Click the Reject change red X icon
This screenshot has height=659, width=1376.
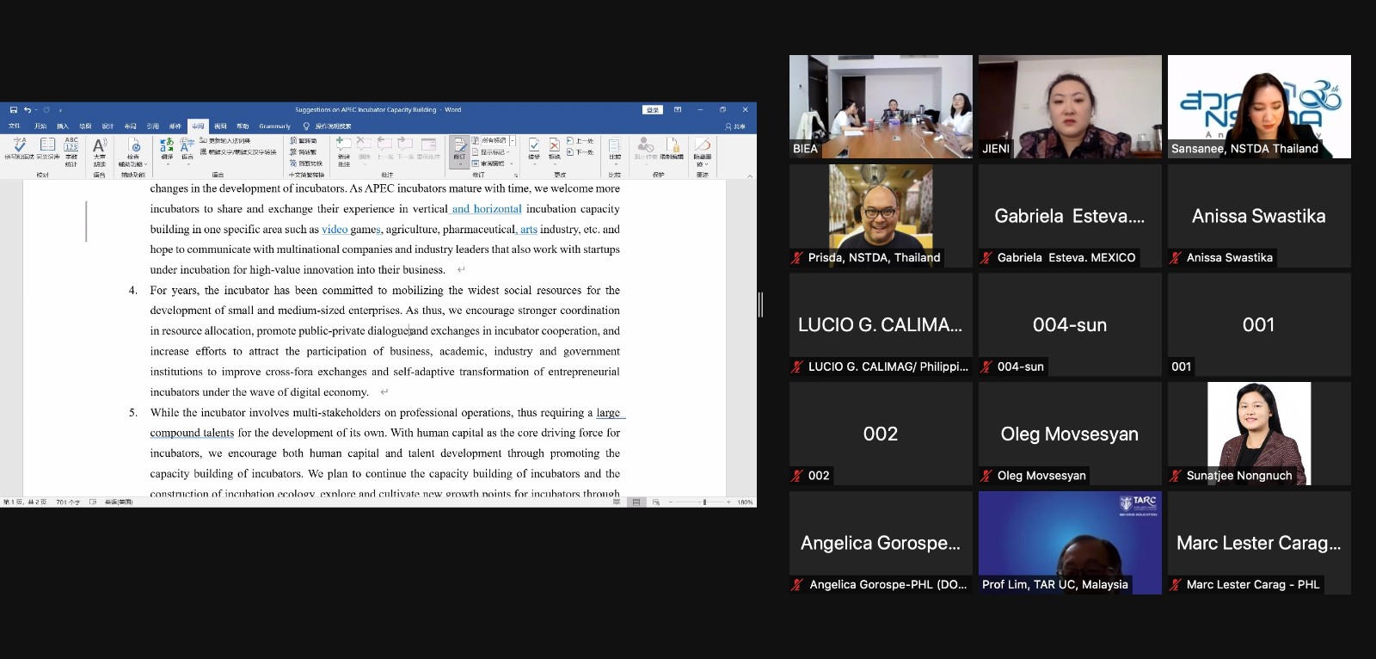point(555,148)
